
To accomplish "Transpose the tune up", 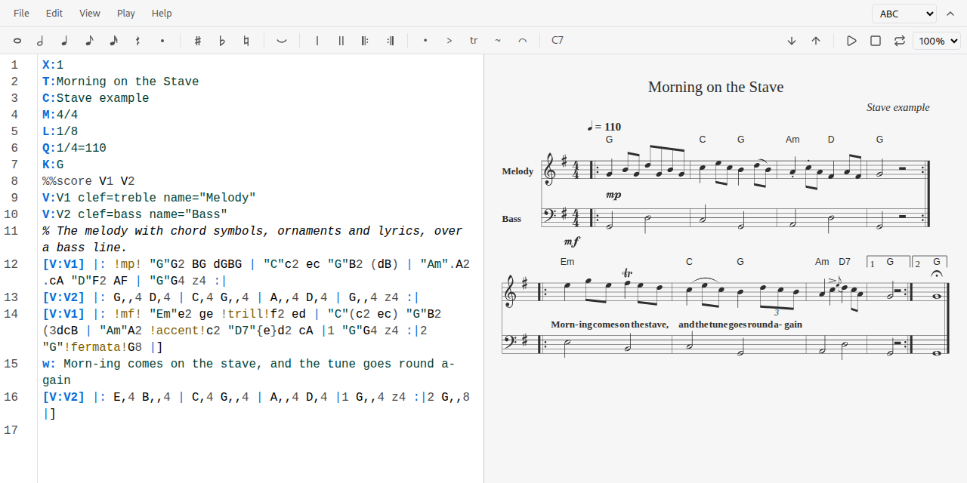I will click(816, 41).
